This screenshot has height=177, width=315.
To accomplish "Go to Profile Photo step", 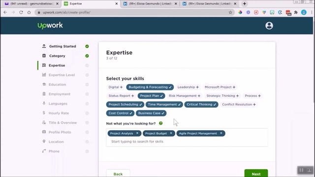I will [x=60, y=132].
